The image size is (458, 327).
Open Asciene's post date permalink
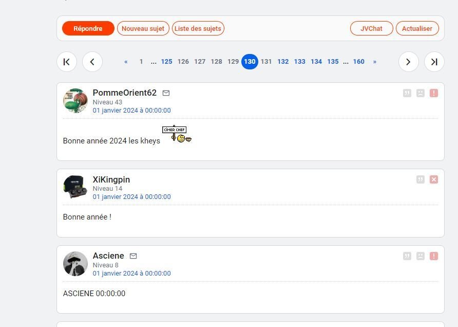click(x=132, y=273)
